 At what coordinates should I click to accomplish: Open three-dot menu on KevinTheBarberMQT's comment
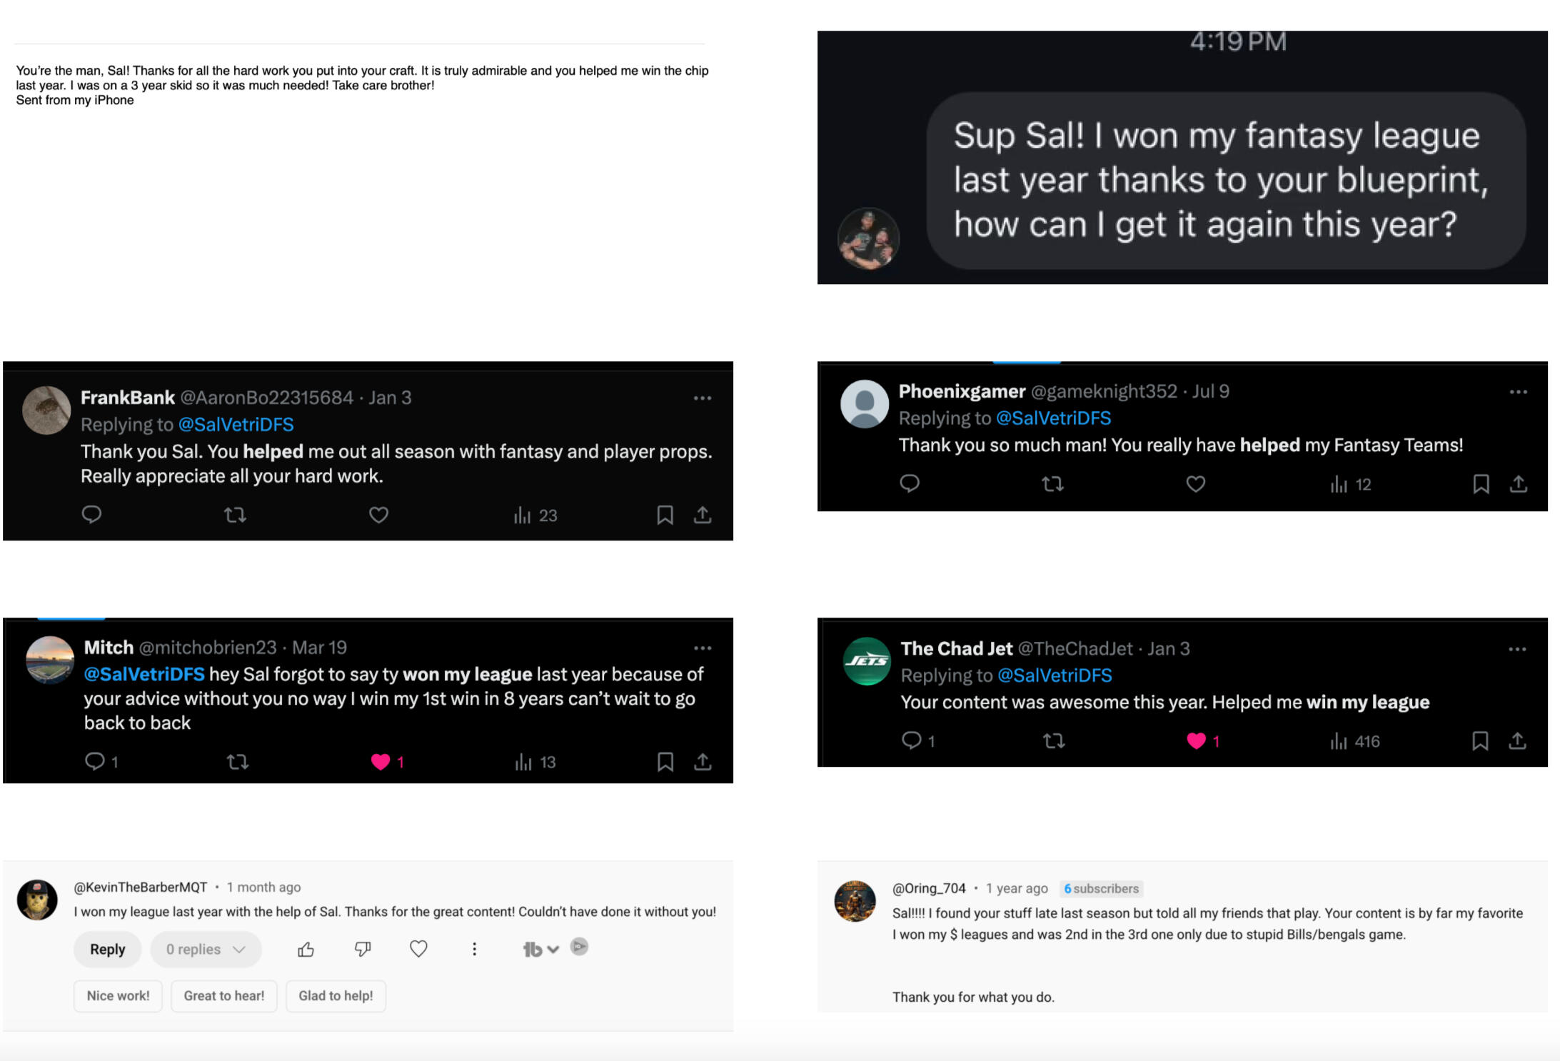coord(474,949)
